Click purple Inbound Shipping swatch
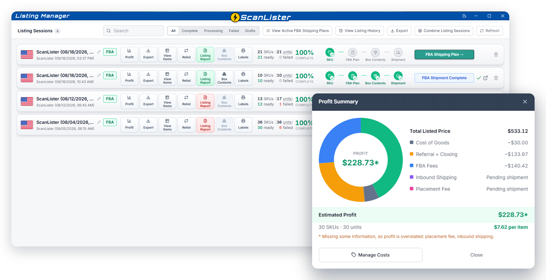546x280 pixels. 411,177
